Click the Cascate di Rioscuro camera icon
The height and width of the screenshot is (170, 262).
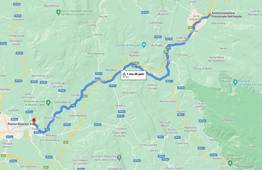144,44
